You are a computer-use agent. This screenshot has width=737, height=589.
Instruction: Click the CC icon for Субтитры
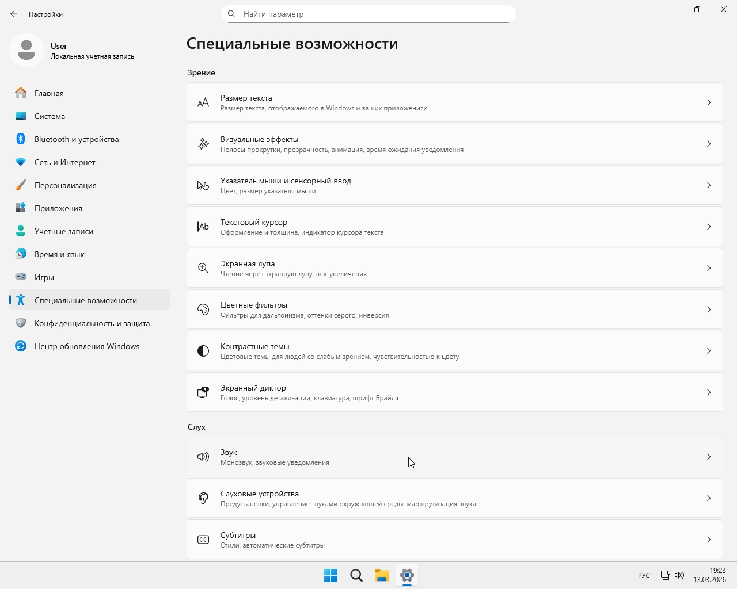[203, 540]
